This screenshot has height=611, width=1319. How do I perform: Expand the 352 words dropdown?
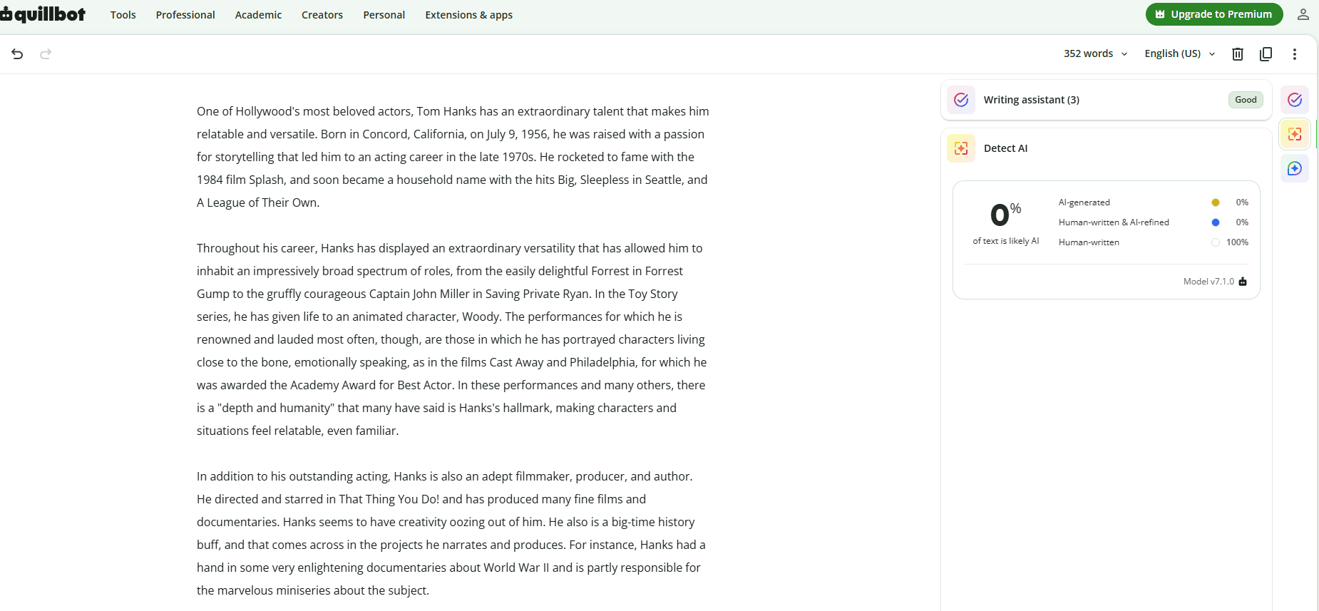(1096, 53)
